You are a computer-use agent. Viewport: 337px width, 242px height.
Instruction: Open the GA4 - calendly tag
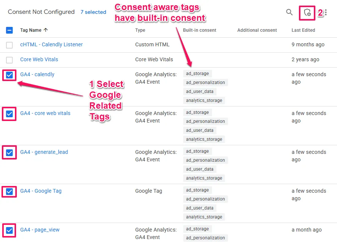click(37, 74)
